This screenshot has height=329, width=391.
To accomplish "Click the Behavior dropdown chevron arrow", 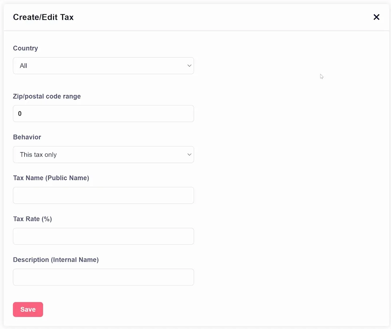I will [189, 154].
